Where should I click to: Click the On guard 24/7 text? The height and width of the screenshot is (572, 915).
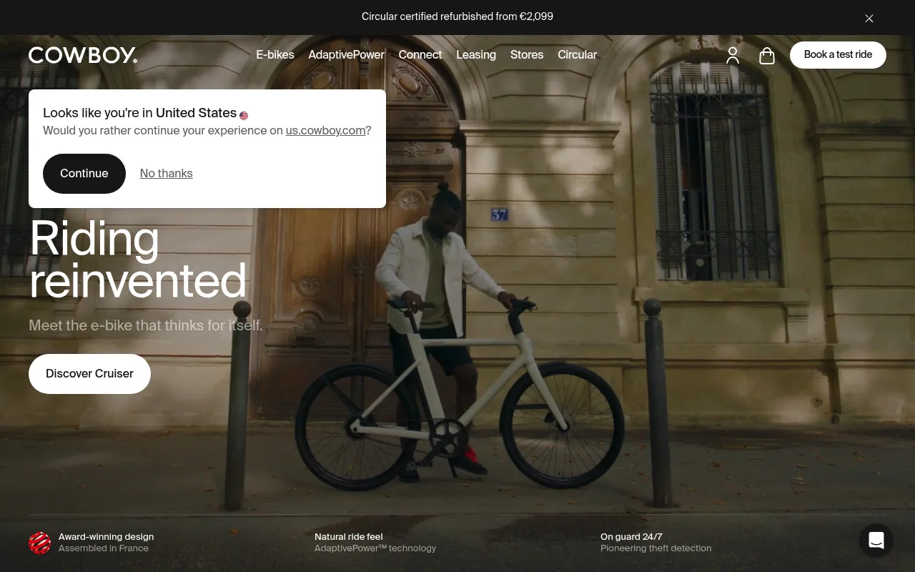[631, 537]
